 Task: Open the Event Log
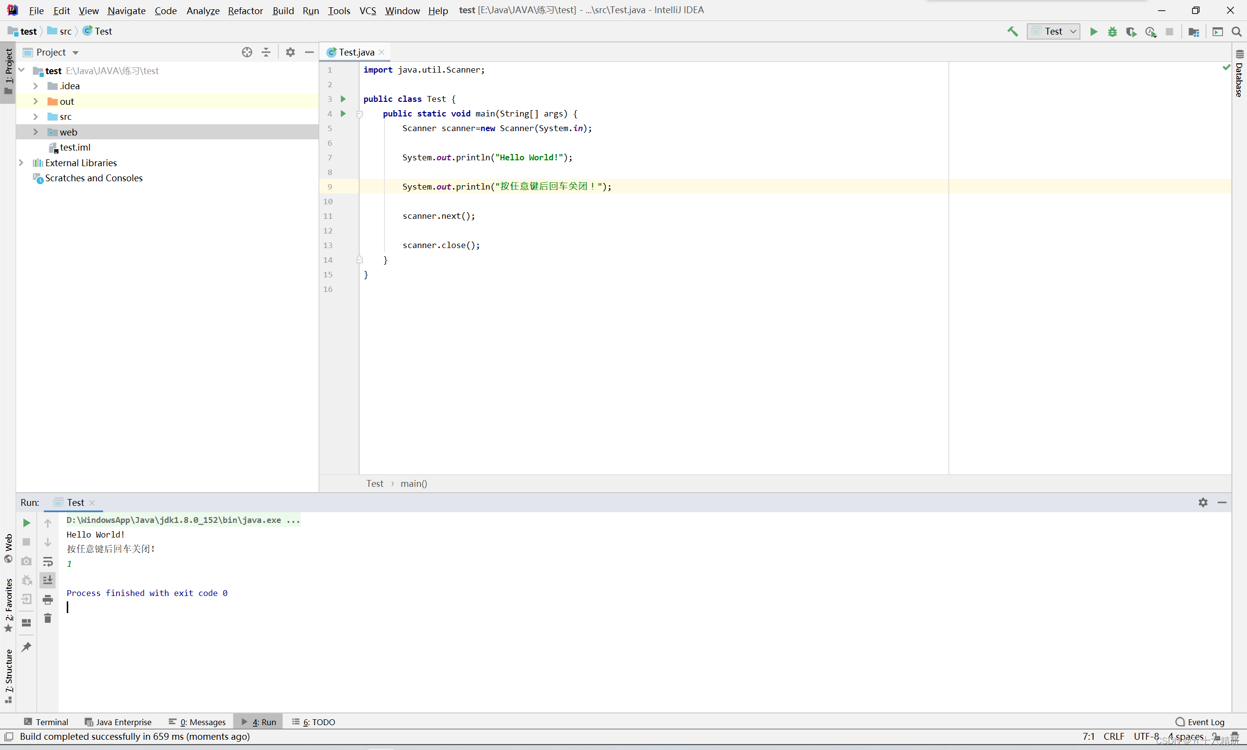[1200, 722]
